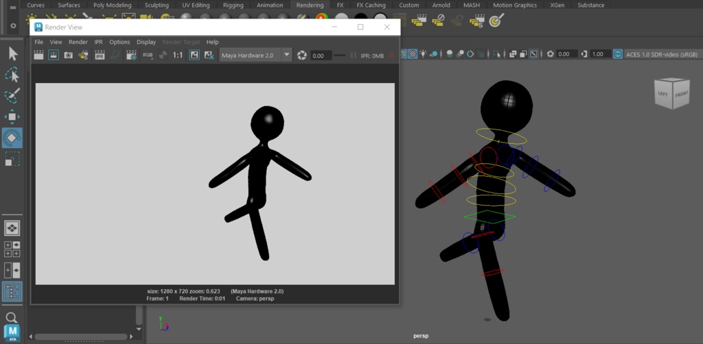Click the Maya home icon at bottom-left

point(12,333)
